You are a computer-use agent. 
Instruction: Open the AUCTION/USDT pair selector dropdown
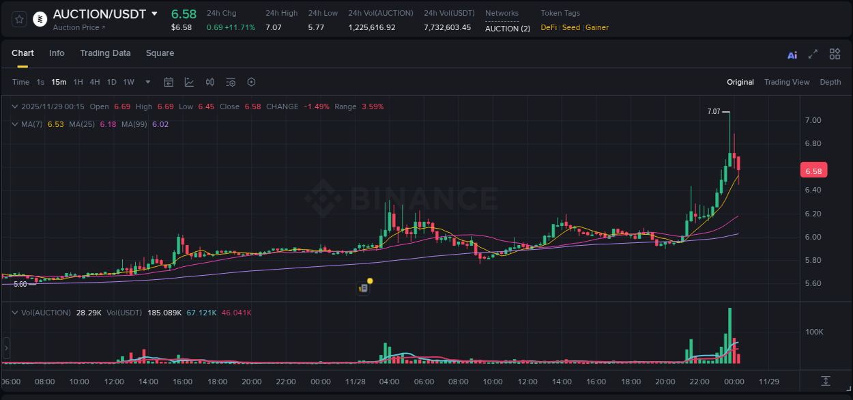155,13
